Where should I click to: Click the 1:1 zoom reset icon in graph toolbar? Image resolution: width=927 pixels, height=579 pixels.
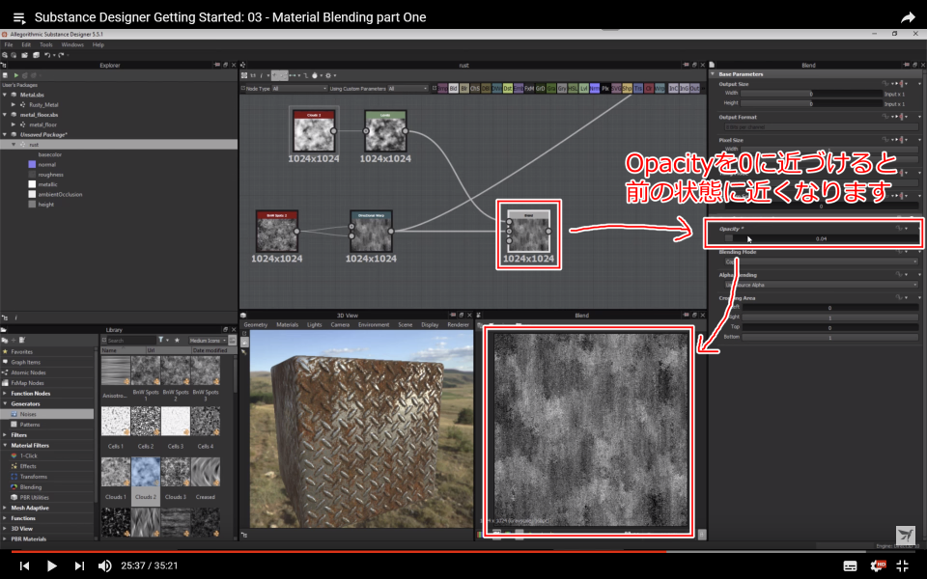253,75
